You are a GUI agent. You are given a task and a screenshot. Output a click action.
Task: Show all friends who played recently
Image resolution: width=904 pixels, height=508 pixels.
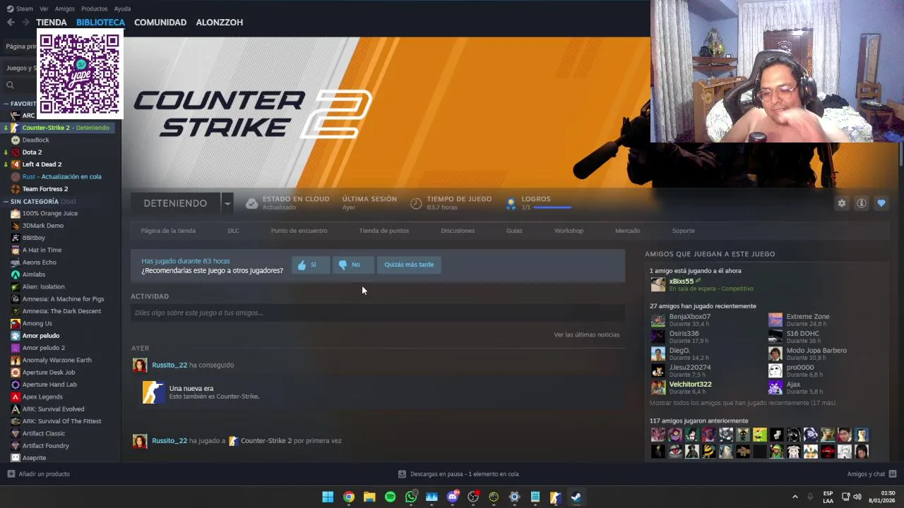(x=742, y=403)
